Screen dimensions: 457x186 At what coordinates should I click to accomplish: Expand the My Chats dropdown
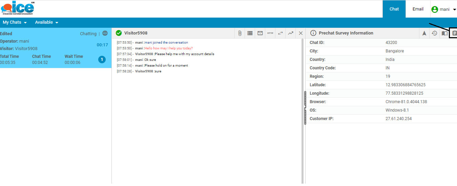[15, 22]
